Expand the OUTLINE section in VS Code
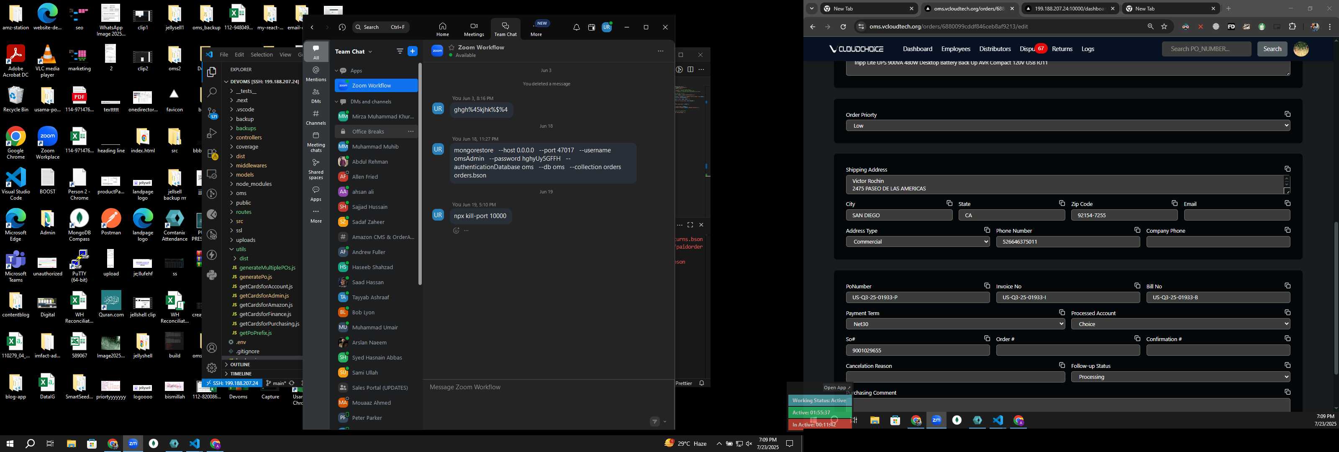The width and height of the screenshot is (1339, 452). [x=240, y=365]
